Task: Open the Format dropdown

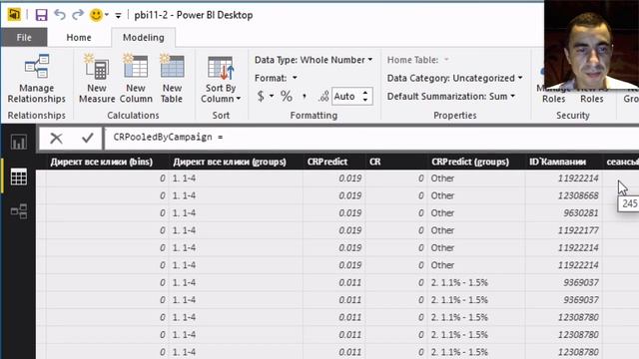Action: coord(276,78)
